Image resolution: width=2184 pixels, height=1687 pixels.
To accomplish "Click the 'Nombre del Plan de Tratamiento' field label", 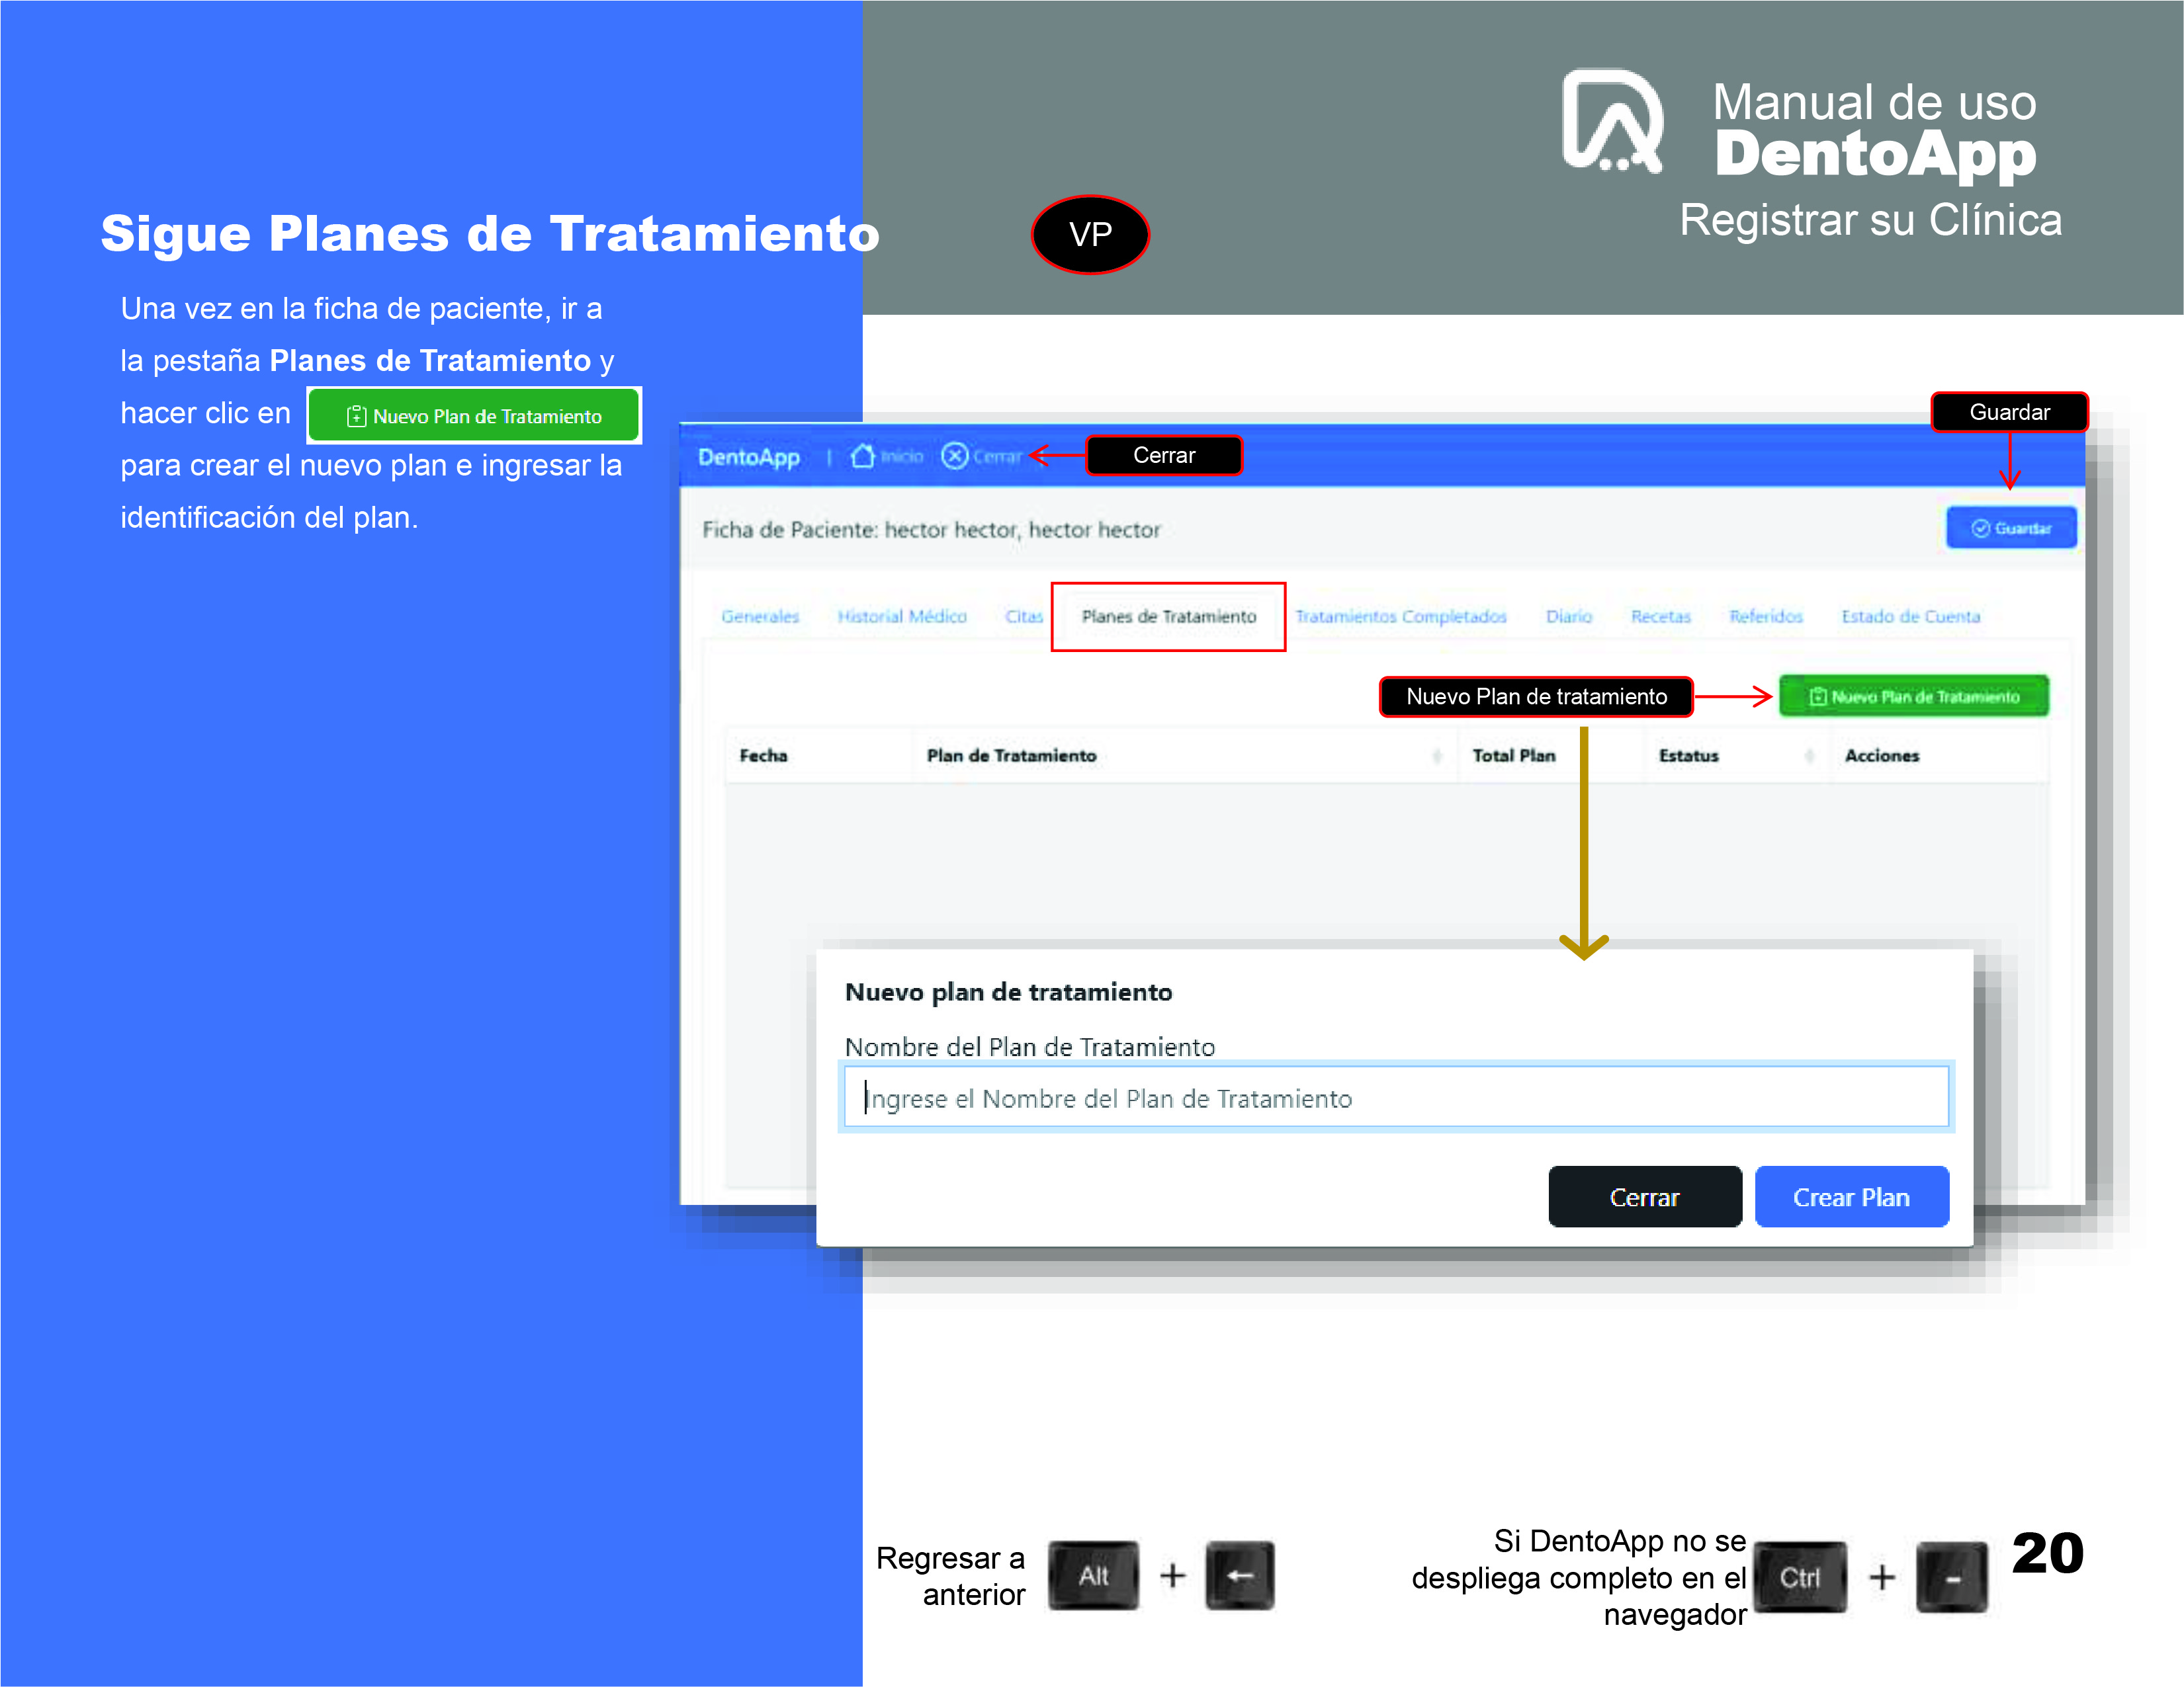I will coord(1030,1046).
